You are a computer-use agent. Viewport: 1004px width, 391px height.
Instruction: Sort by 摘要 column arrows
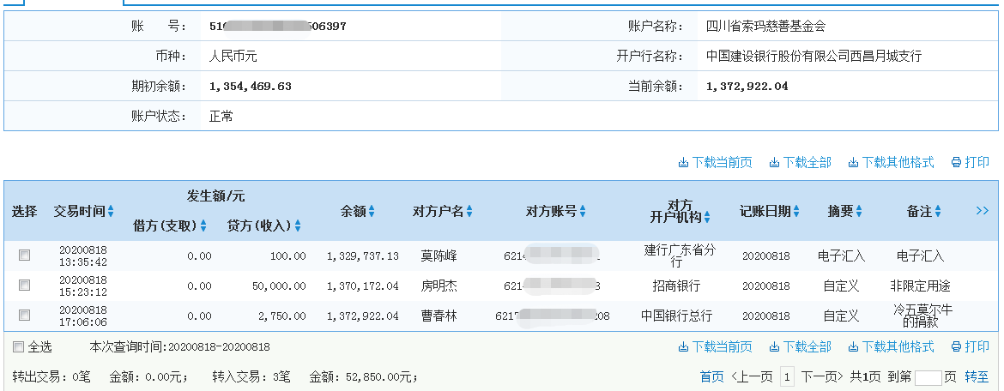coord(859,211)
